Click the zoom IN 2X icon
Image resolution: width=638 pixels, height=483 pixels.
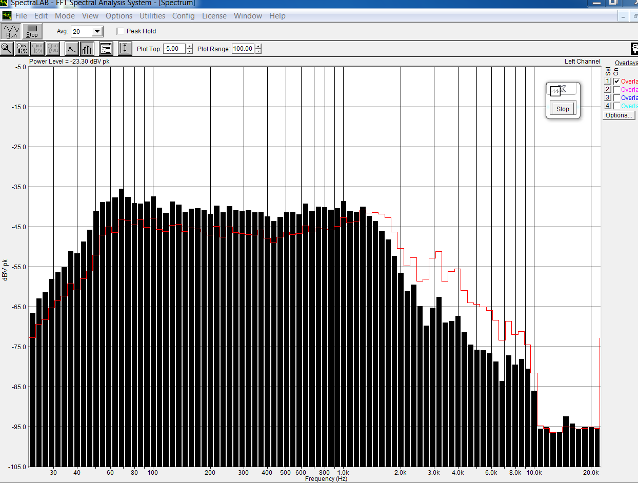pyautogui.click(x=22, y=49)
